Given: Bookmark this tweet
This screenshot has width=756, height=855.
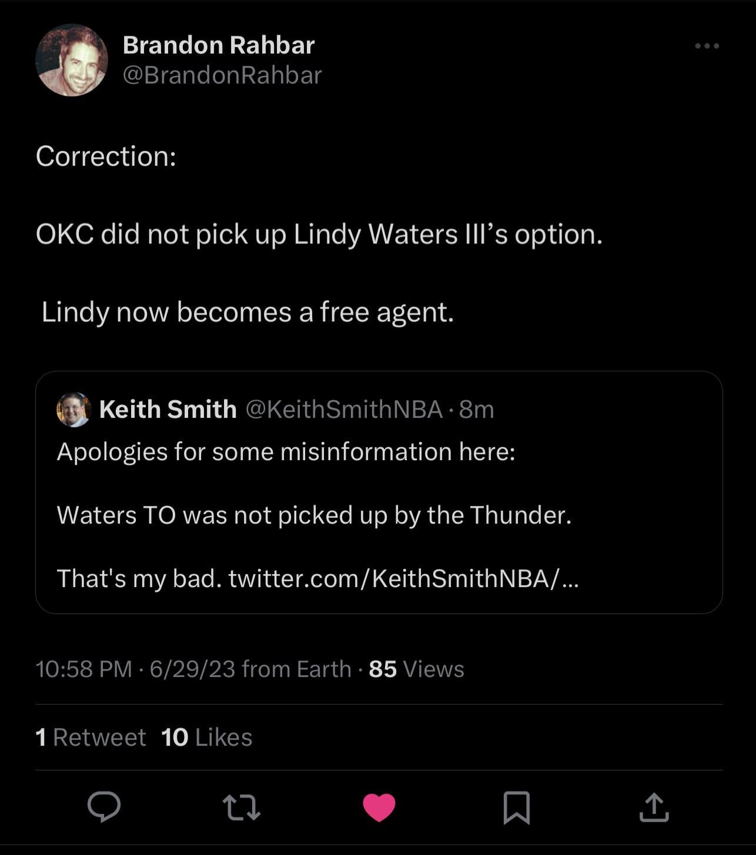Looking at the screenshot, I should 517,807.
